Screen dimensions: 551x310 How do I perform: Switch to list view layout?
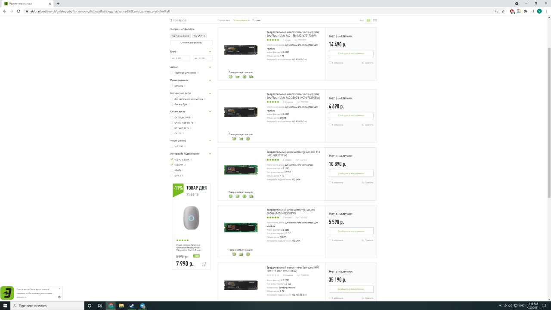click(368, 20)
